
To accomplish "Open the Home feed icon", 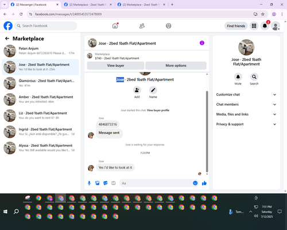I will 115,26.
